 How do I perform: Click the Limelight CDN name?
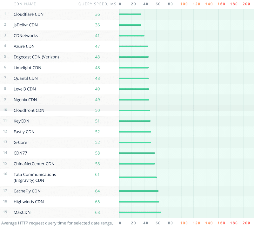point(27,68)
